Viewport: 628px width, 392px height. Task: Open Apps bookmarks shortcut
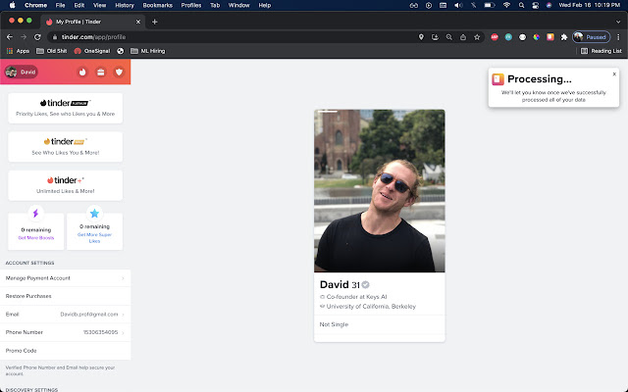(18, 51)
